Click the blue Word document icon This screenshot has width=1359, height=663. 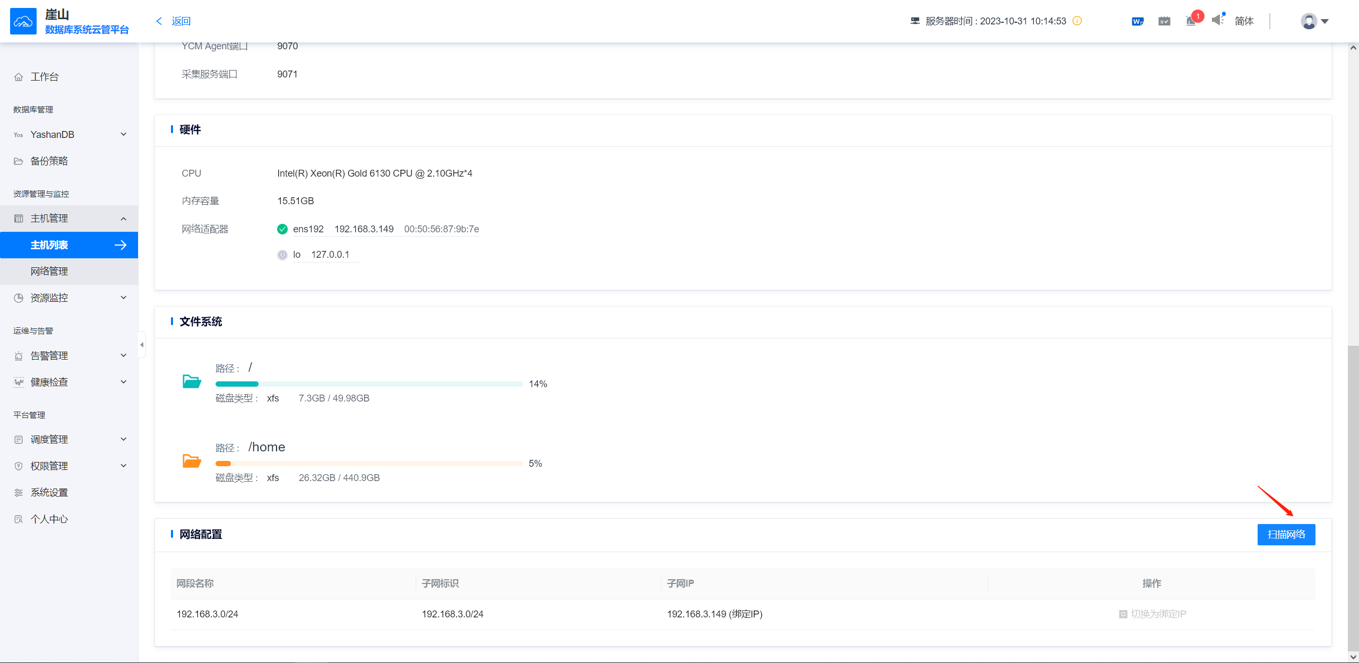1137,21
